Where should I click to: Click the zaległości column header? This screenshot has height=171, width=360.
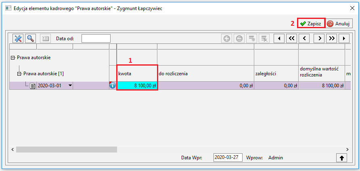(x=276, y=74)
